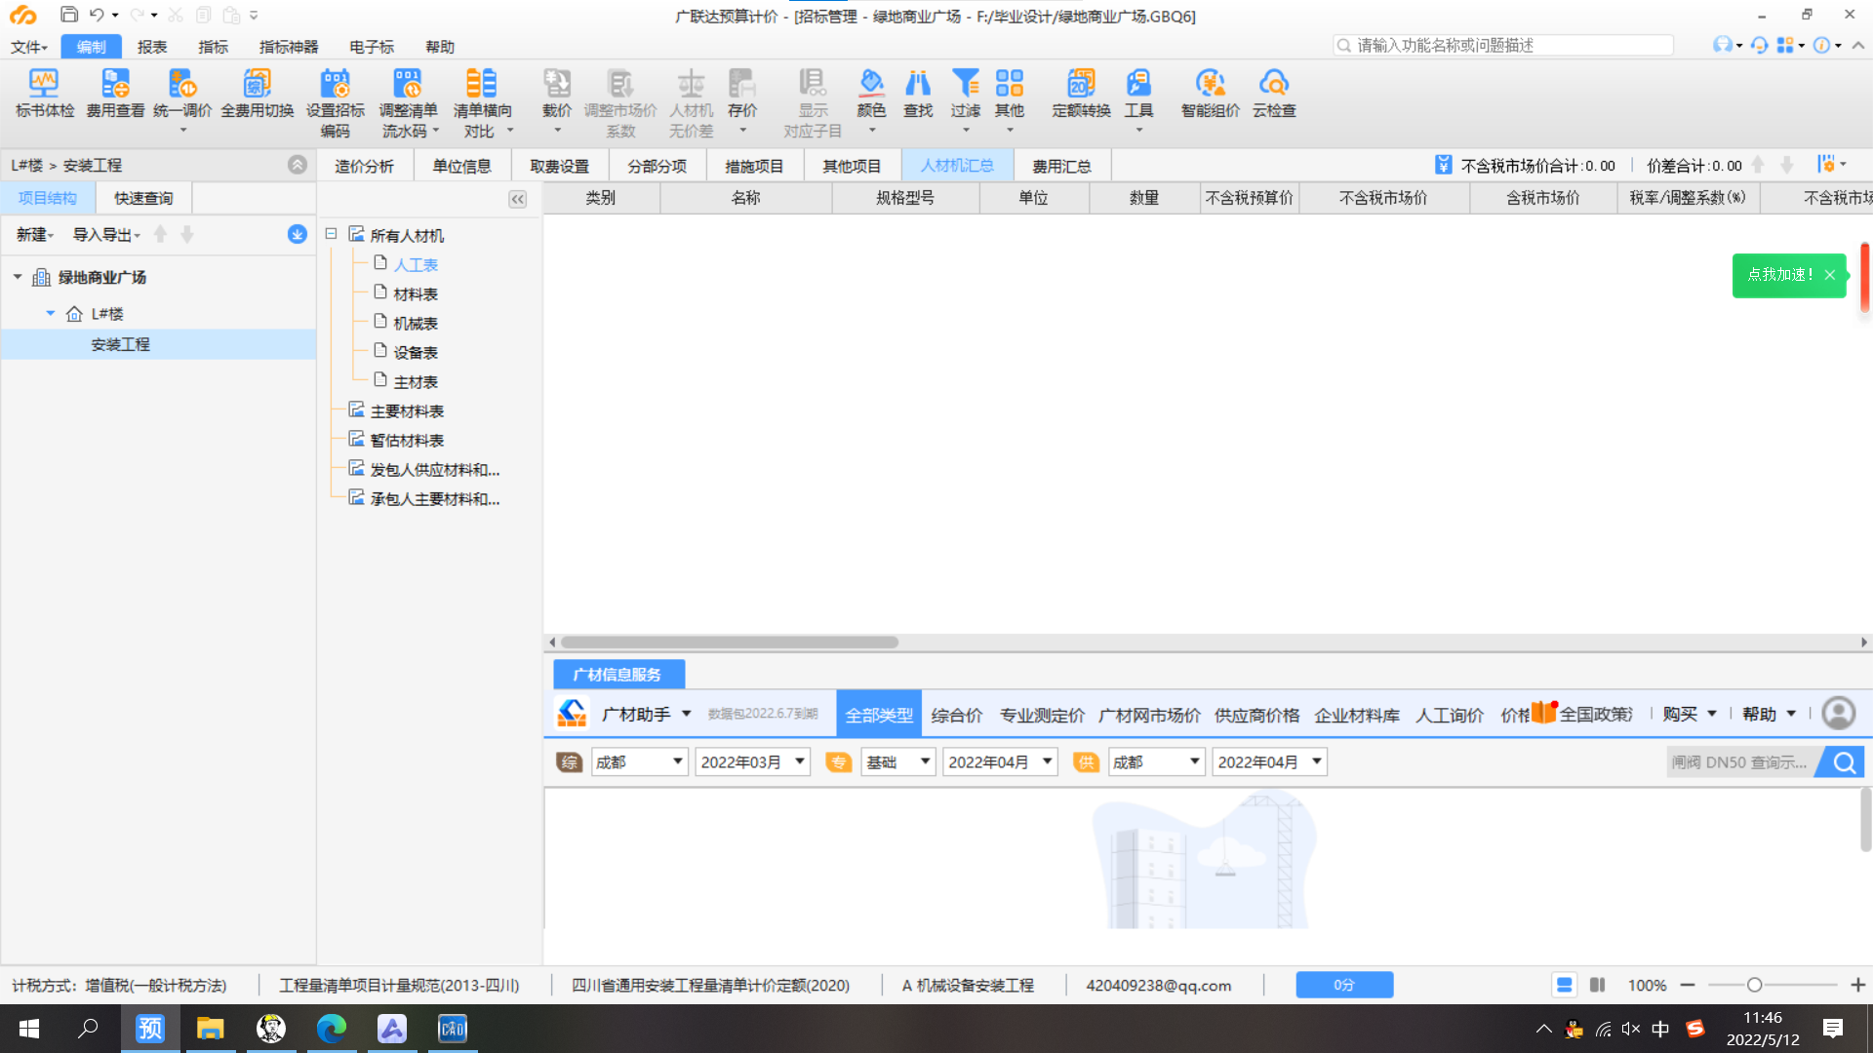Click the 人工询价 link

click(x=1450, y=715)
